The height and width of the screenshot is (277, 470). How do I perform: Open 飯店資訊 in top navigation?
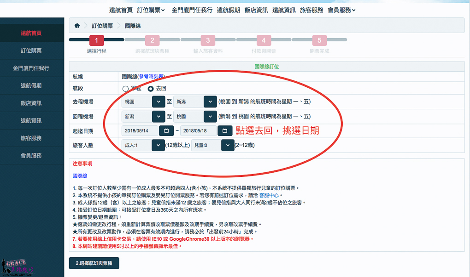pos(256,10)
